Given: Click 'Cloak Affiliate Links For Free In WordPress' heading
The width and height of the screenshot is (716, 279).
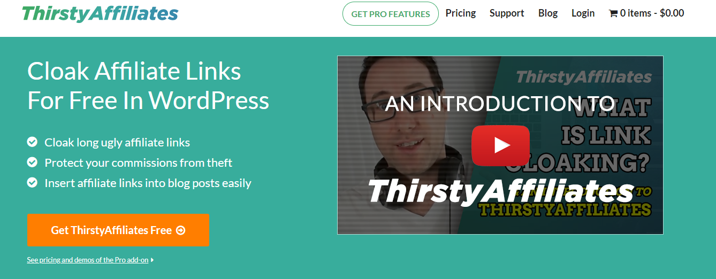Looking at the screenshot, I should 148,86.
